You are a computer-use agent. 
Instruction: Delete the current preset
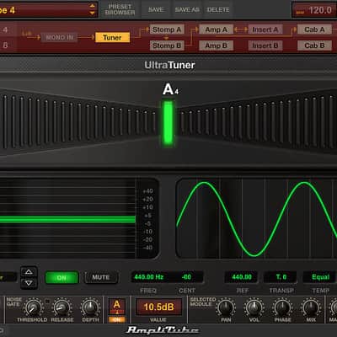[x=218, y=9]
